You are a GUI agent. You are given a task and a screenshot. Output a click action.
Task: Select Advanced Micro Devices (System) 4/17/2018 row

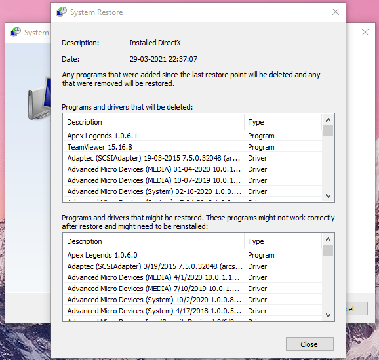coord(193,311)
